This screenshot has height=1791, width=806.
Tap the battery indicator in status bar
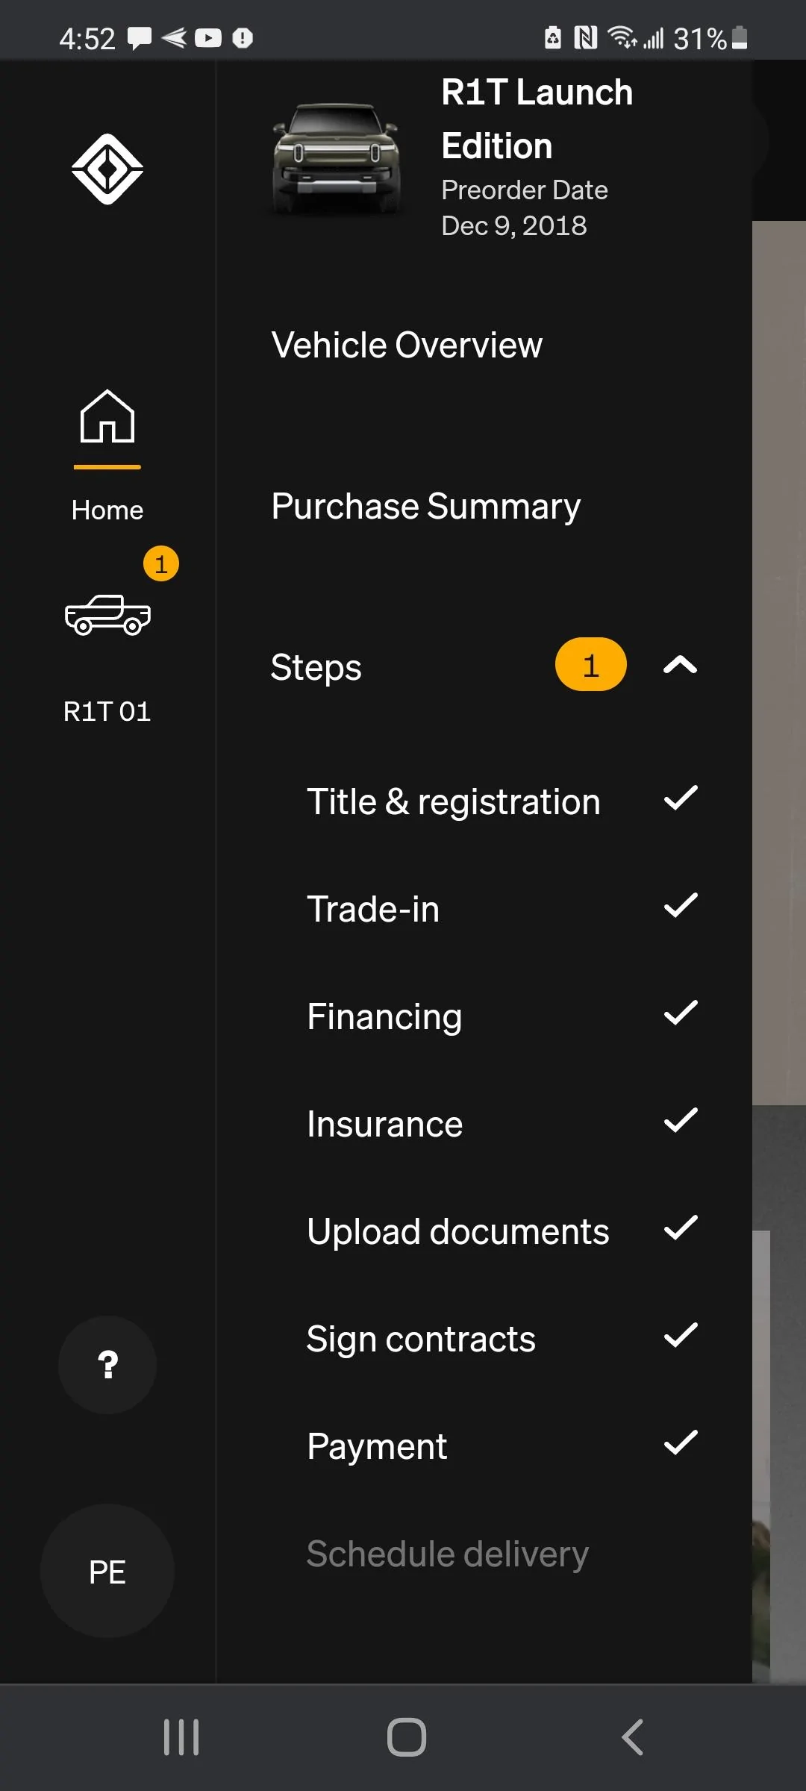(740, 37)
